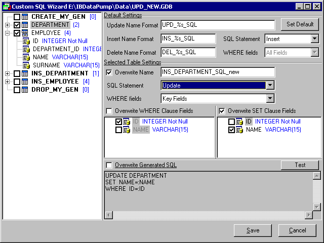Image resolution: width=324 pixels, height=243 pixels.
Task: Click the INS_DEPARTMENT table icon
Action: pyautogui.click(x=25, y=73)
